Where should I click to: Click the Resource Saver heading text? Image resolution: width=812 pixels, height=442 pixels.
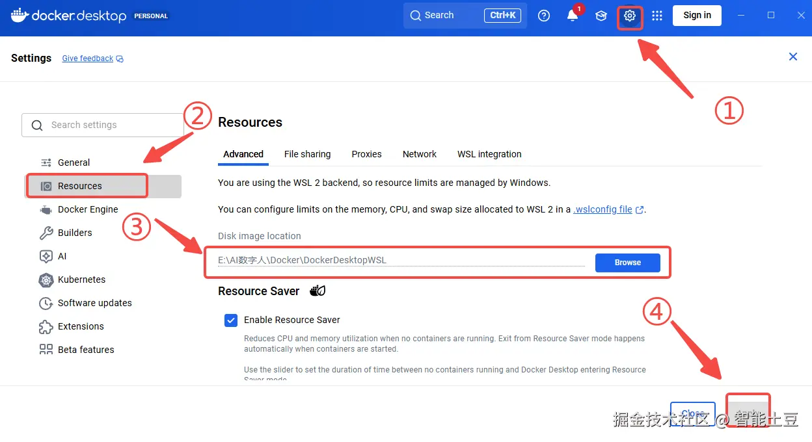tap(259, 291)
